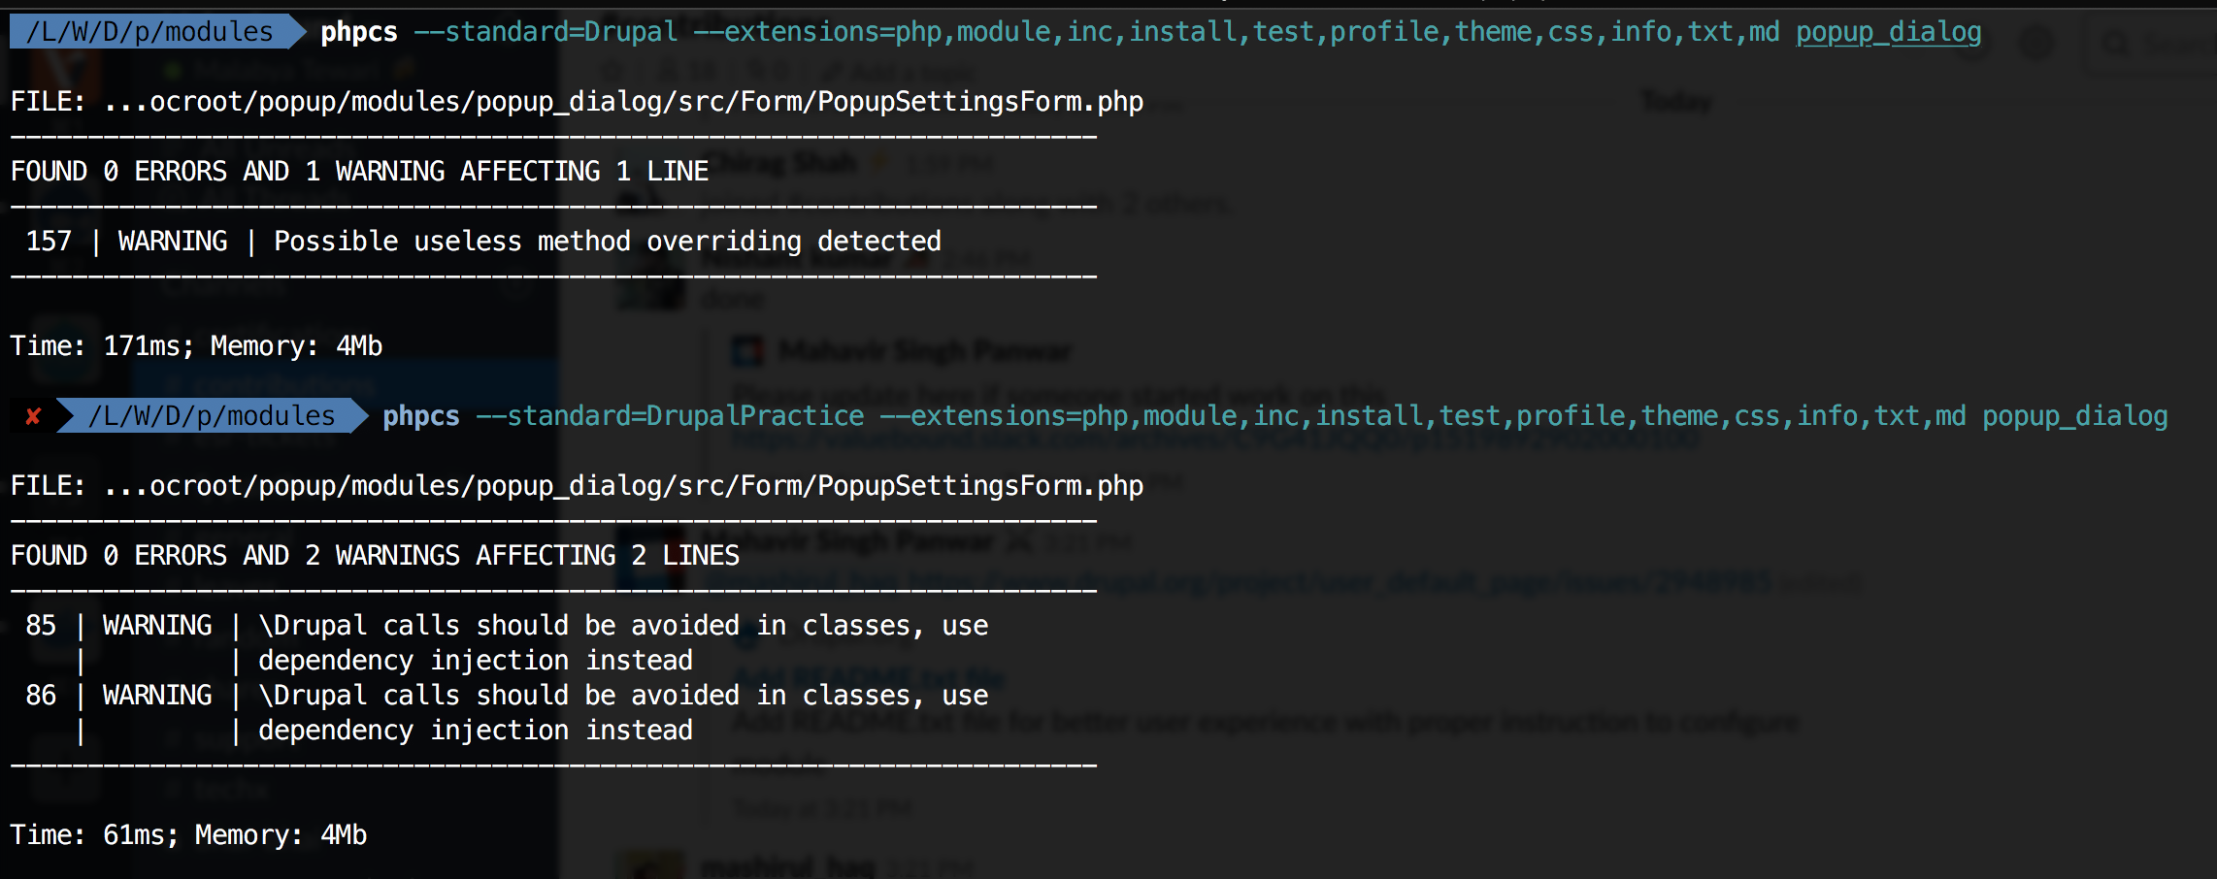Click the red error status icon in the prompt
Screen dimensions: 2217x879
click(x=35, y=415)
